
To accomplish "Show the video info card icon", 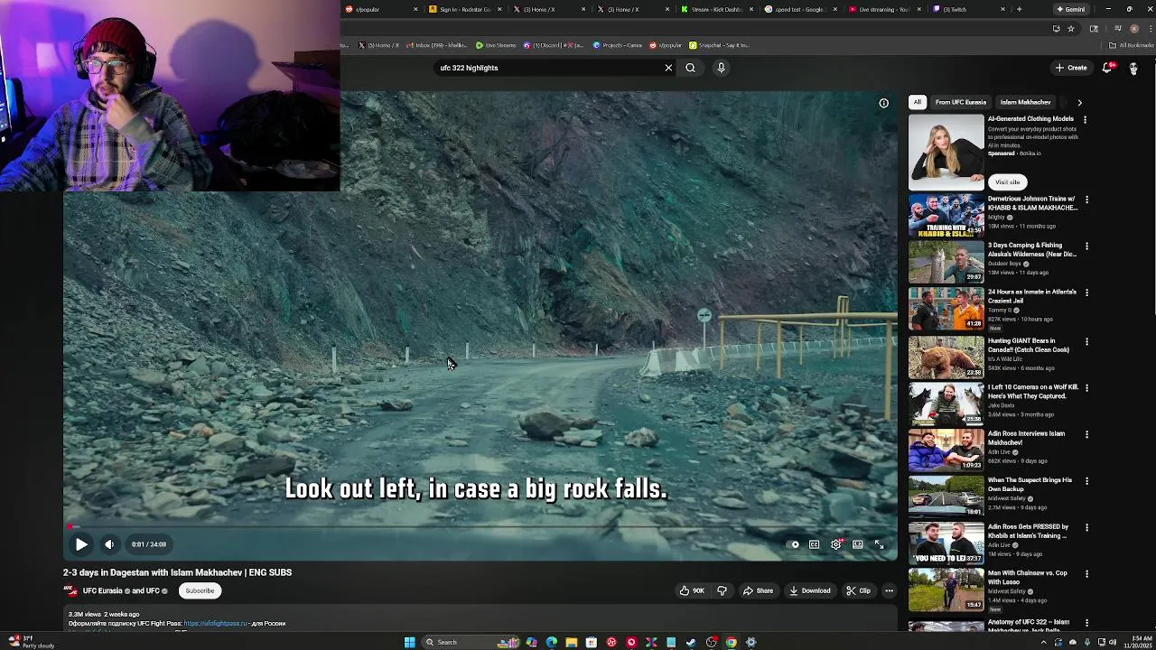I will coord(884,103).
